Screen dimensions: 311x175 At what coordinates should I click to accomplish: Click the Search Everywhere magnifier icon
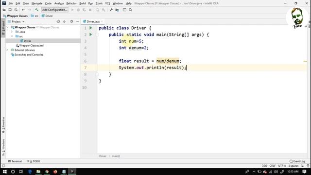pyautogui.click(x=131, y=10)
